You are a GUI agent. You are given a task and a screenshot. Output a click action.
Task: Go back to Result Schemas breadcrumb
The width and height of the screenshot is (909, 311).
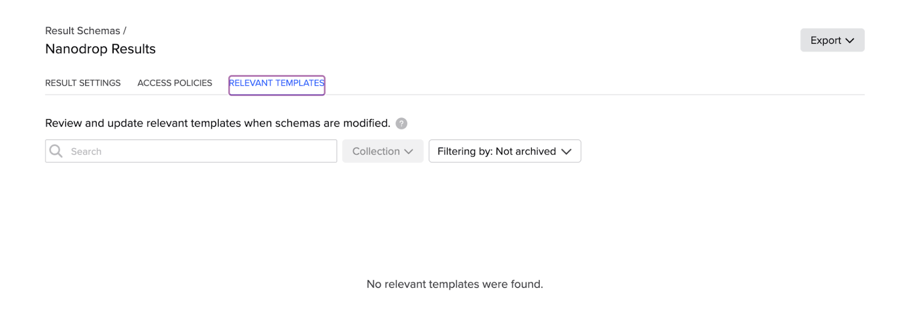click(x=82, y=31)
